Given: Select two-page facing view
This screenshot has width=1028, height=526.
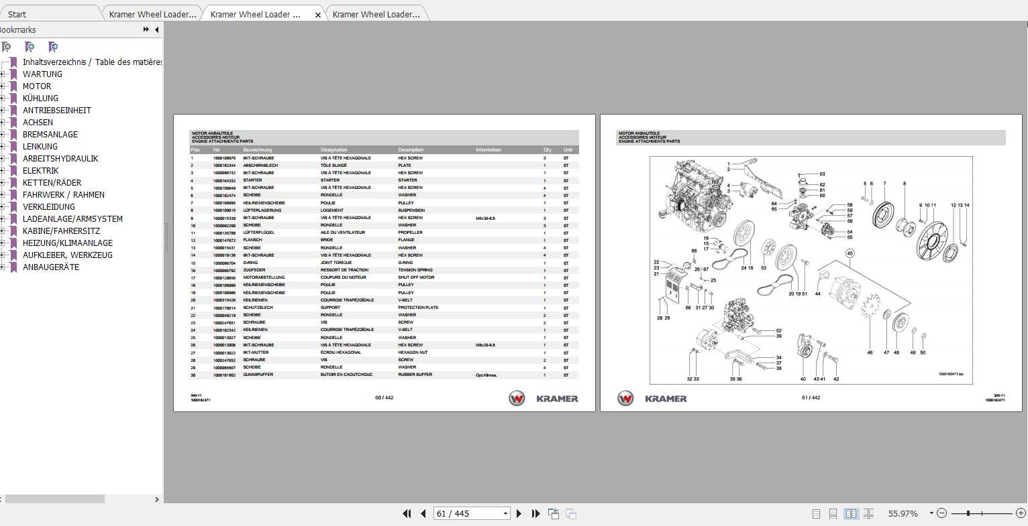Looking at the screenshot, I should (x=851, y=513).
